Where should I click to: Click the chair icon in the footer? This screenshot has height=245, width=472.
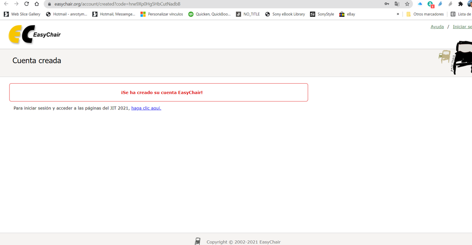(x=197, y=241)
